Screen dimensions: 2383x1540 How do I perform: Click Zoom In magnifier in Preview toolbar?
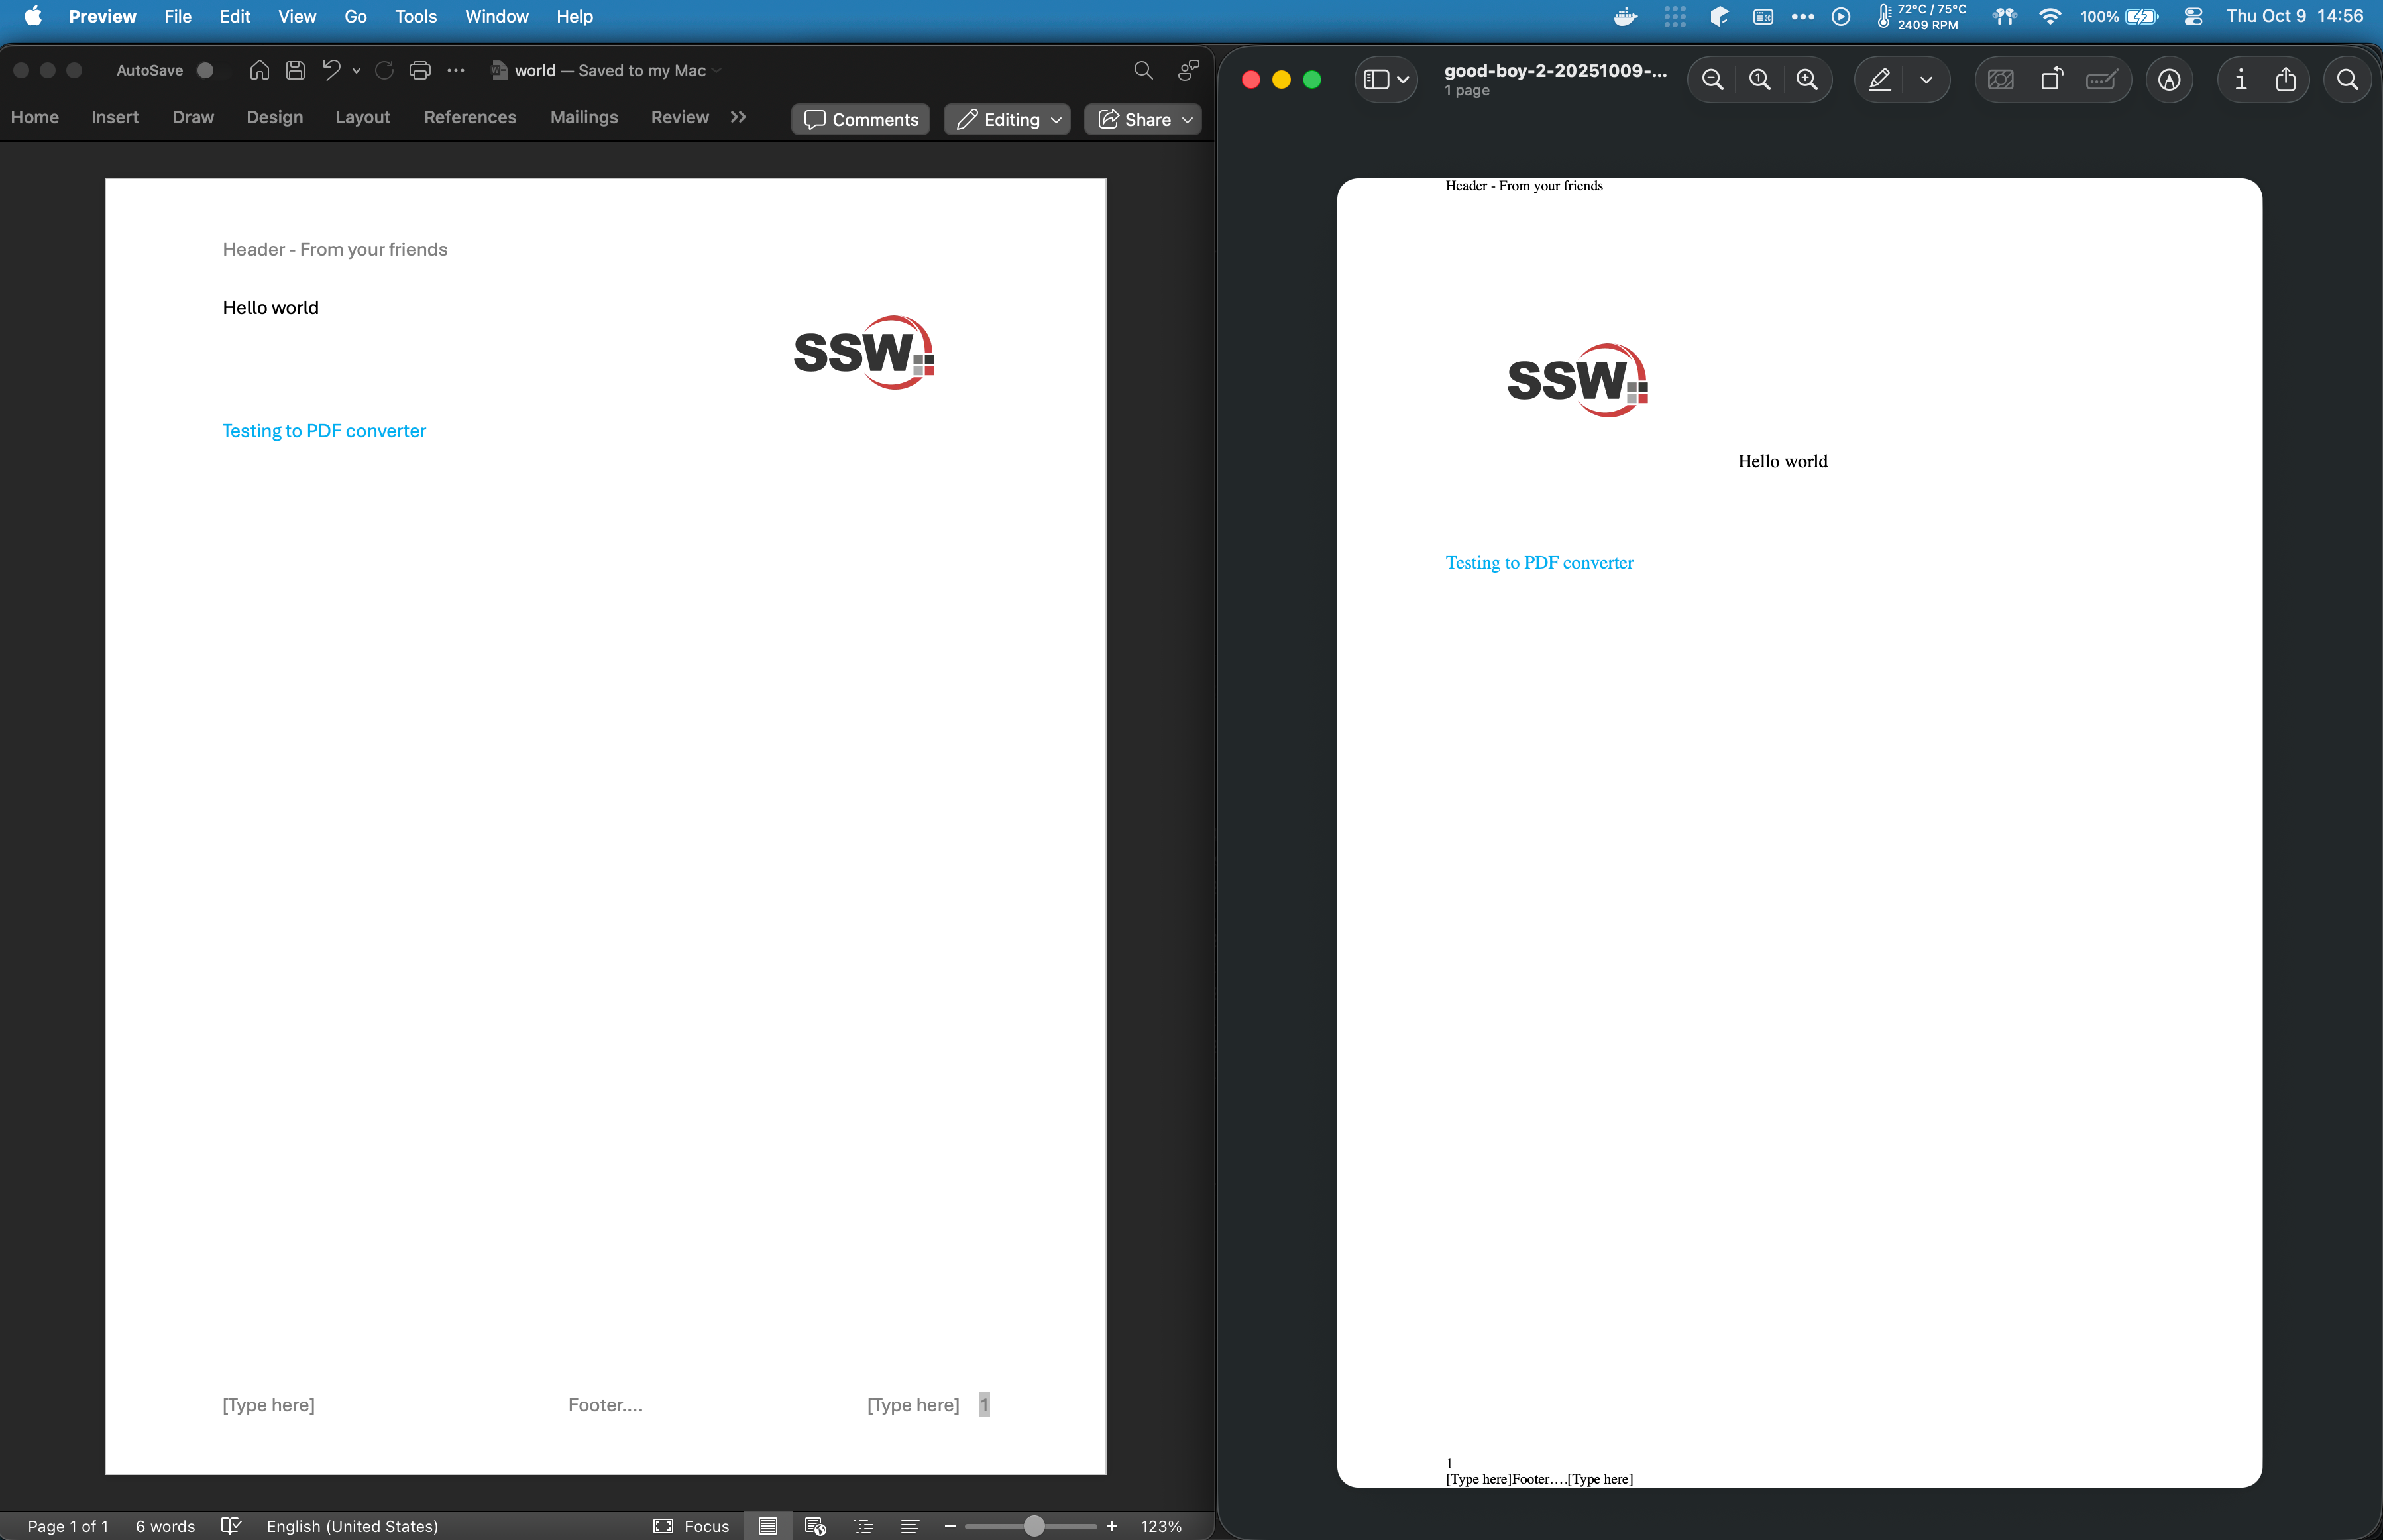pyautogui.click(x=1806, y=80)
